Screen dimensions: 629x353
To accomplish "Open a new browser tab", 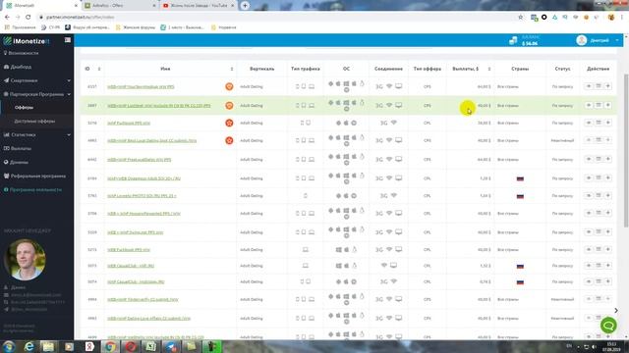I will pyautogui.click(x=245, y=6).
